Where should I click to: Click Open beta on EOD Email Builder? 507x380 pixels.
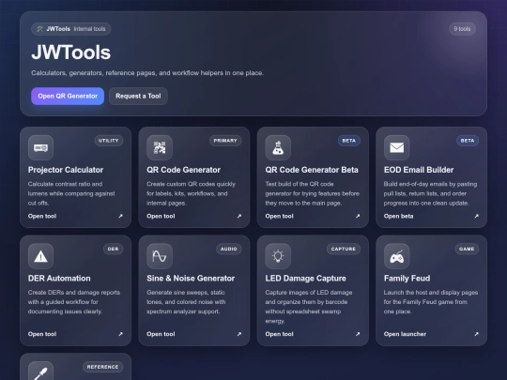click(x=398, y=216)
